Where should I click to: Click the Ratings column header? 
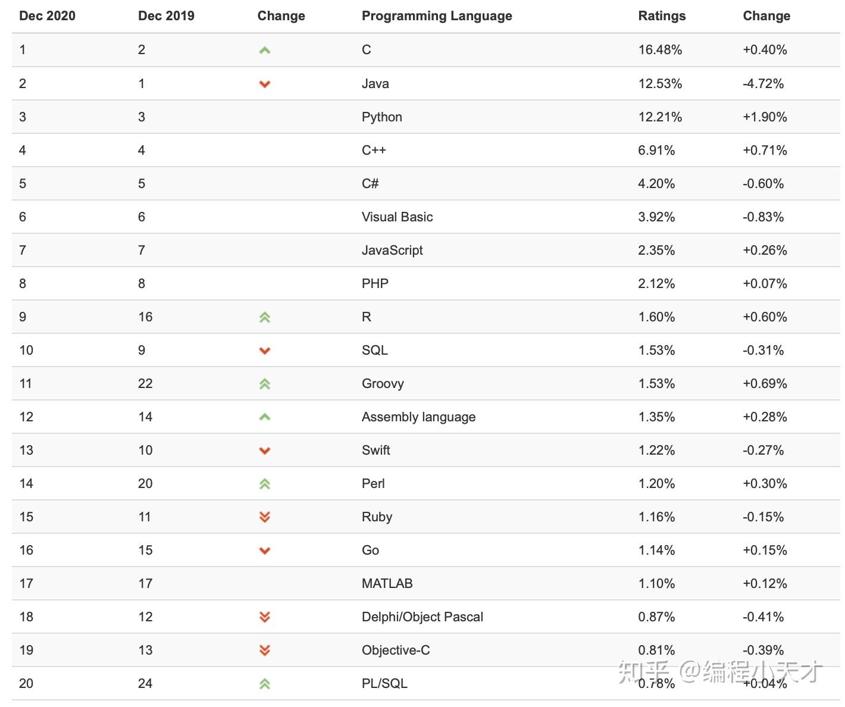[662, 16]
